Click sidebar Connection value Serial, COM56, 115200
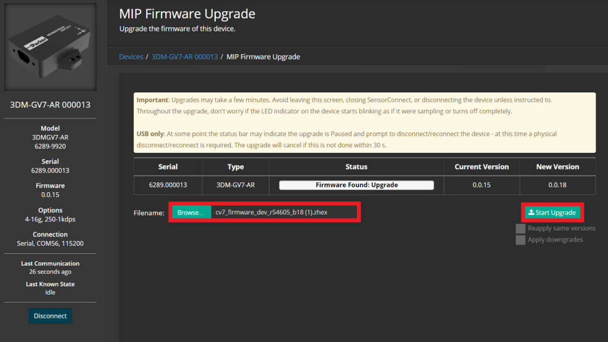The height and width of the screenshot is (342, 608). (x=50, y=243)
